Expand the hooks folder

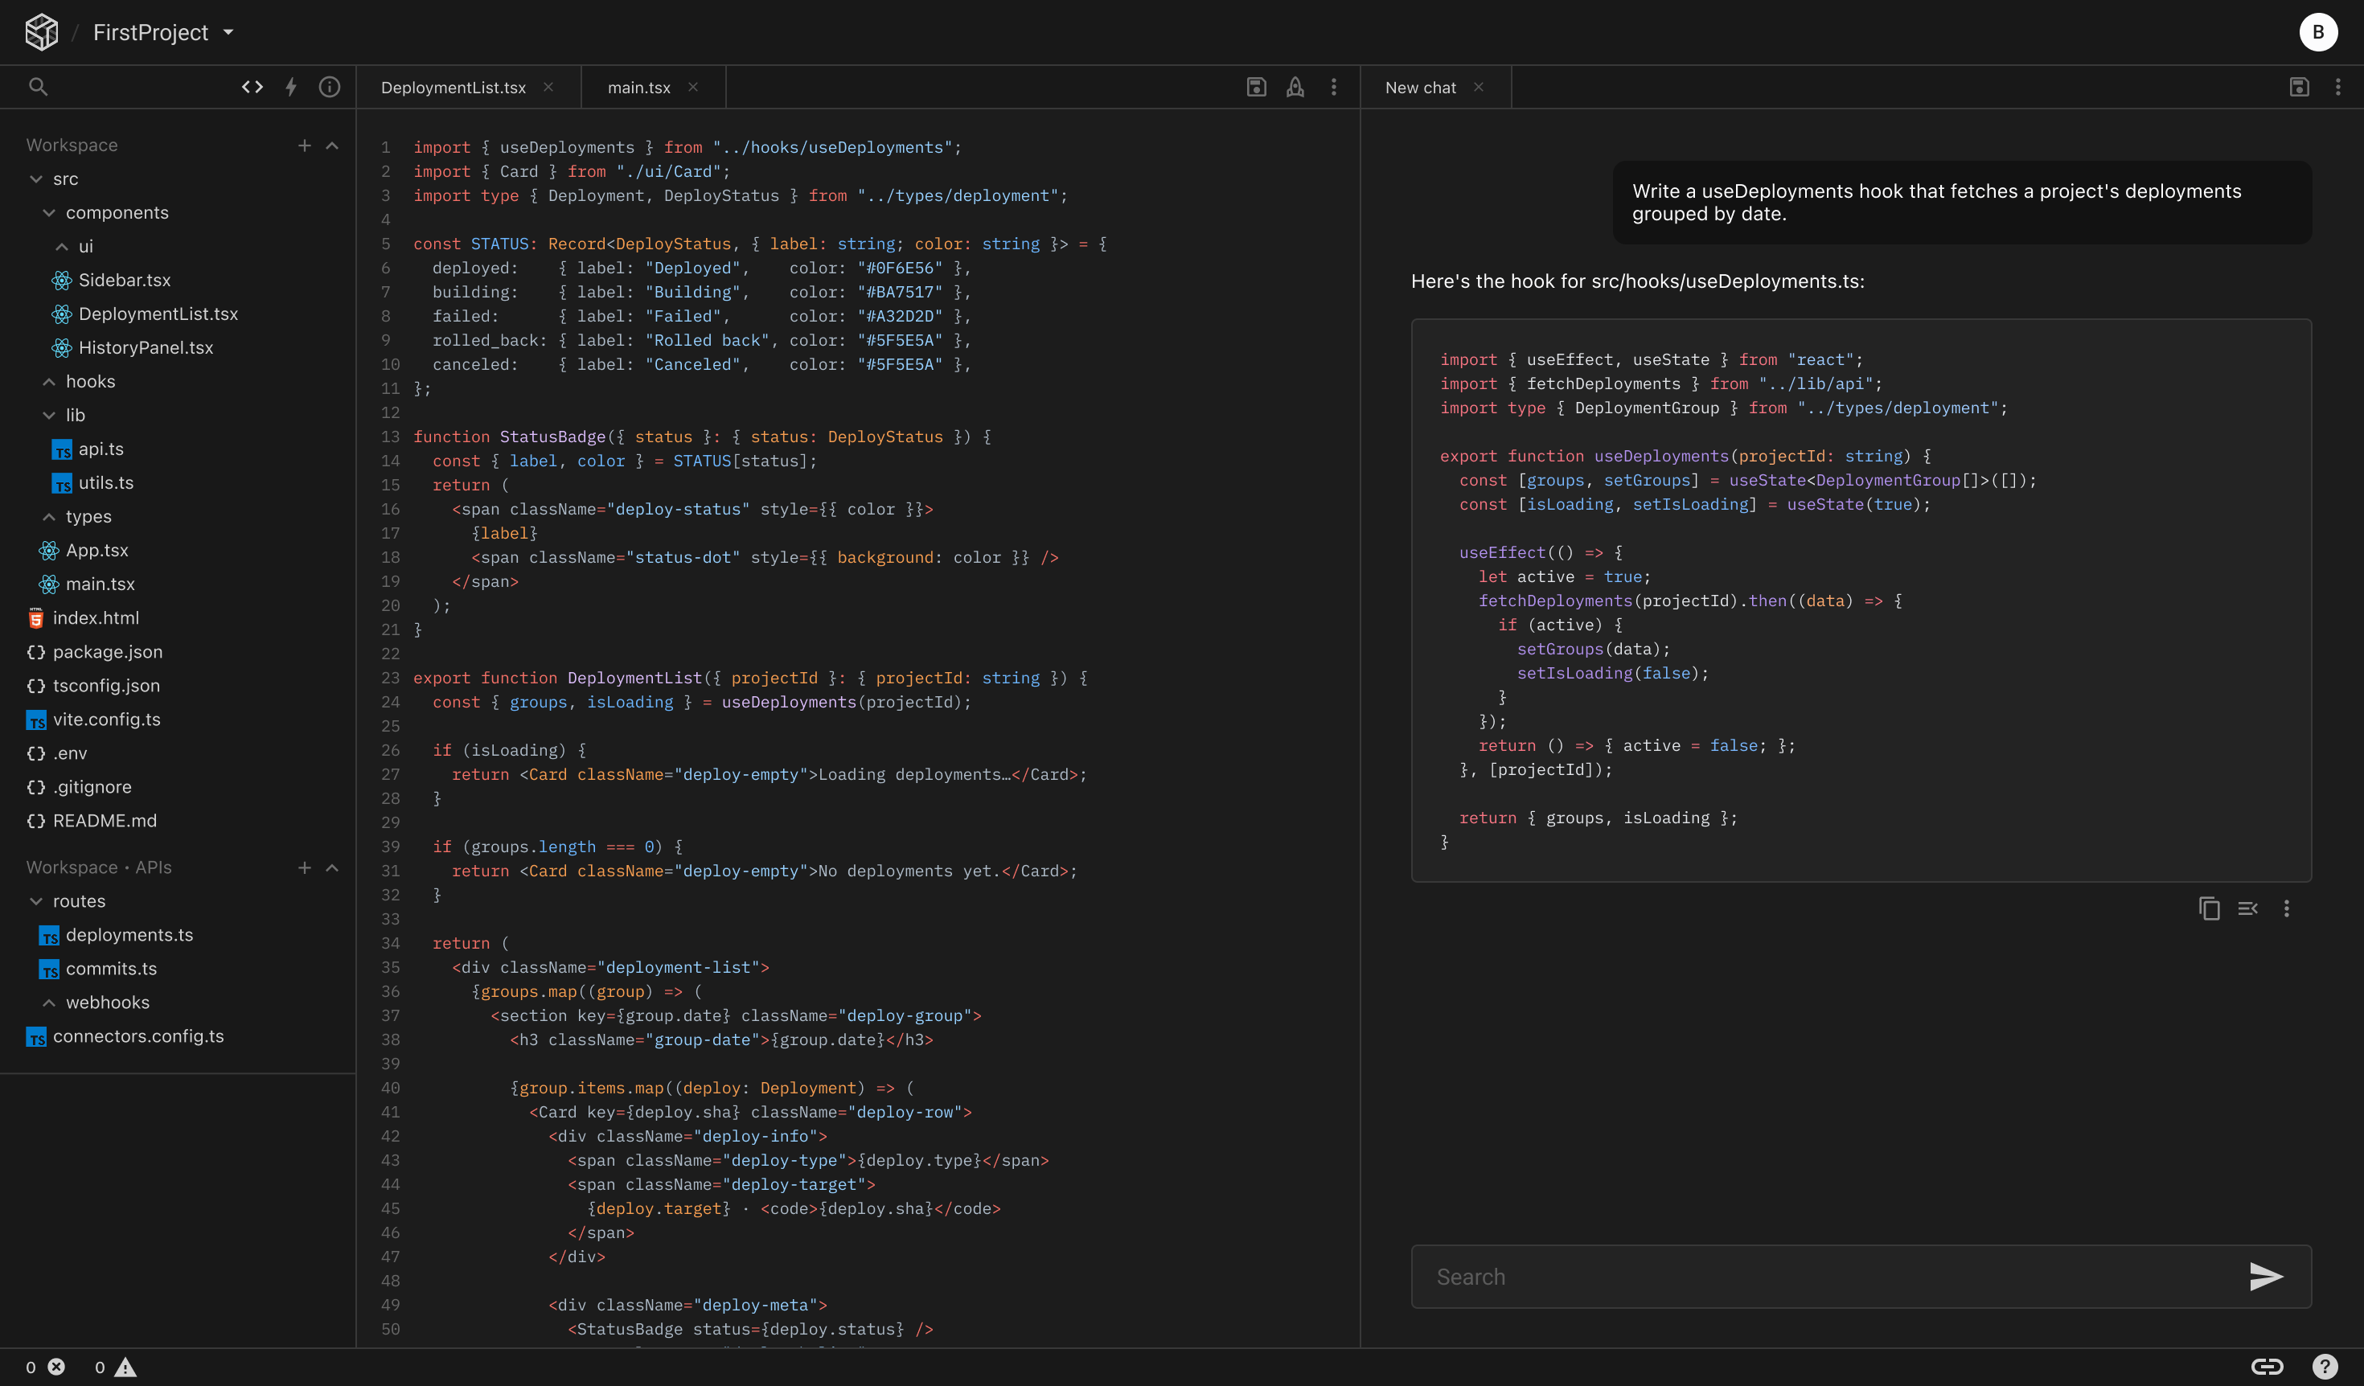point(49,382)
